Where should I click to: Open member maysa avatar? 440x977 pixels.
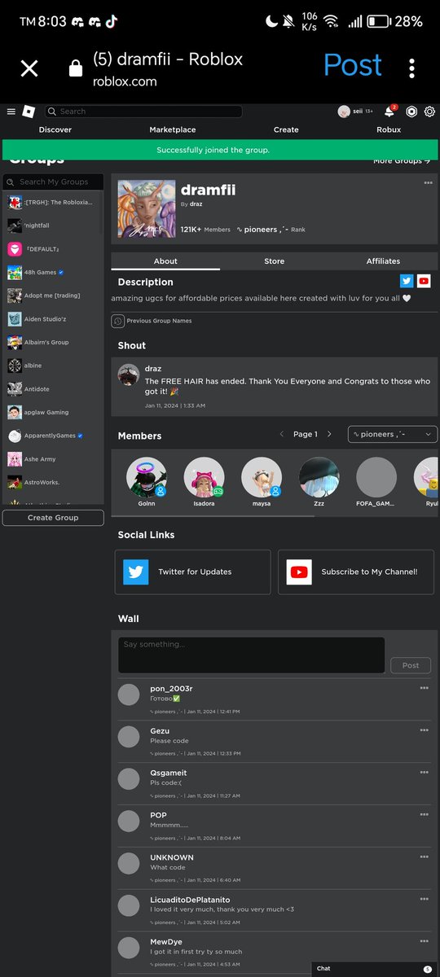pos(262,477)
